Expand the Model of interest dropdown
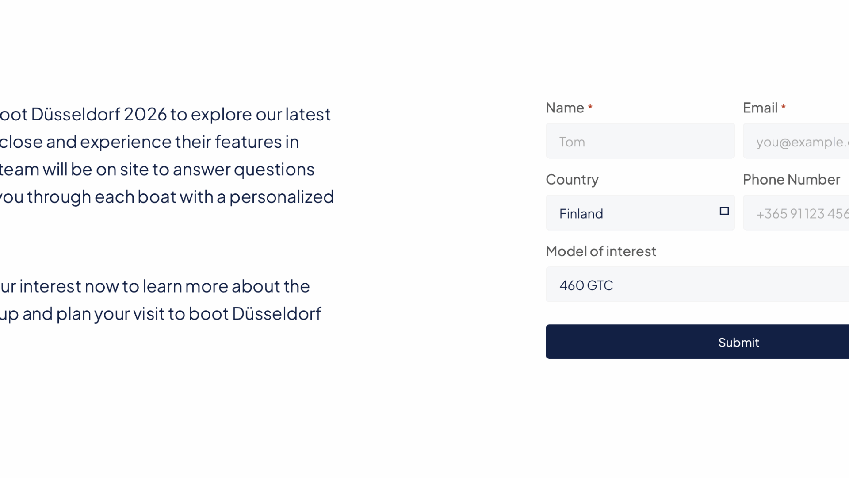Image resolution: width=849 pixels, height=478 pixels. point(697,285)
